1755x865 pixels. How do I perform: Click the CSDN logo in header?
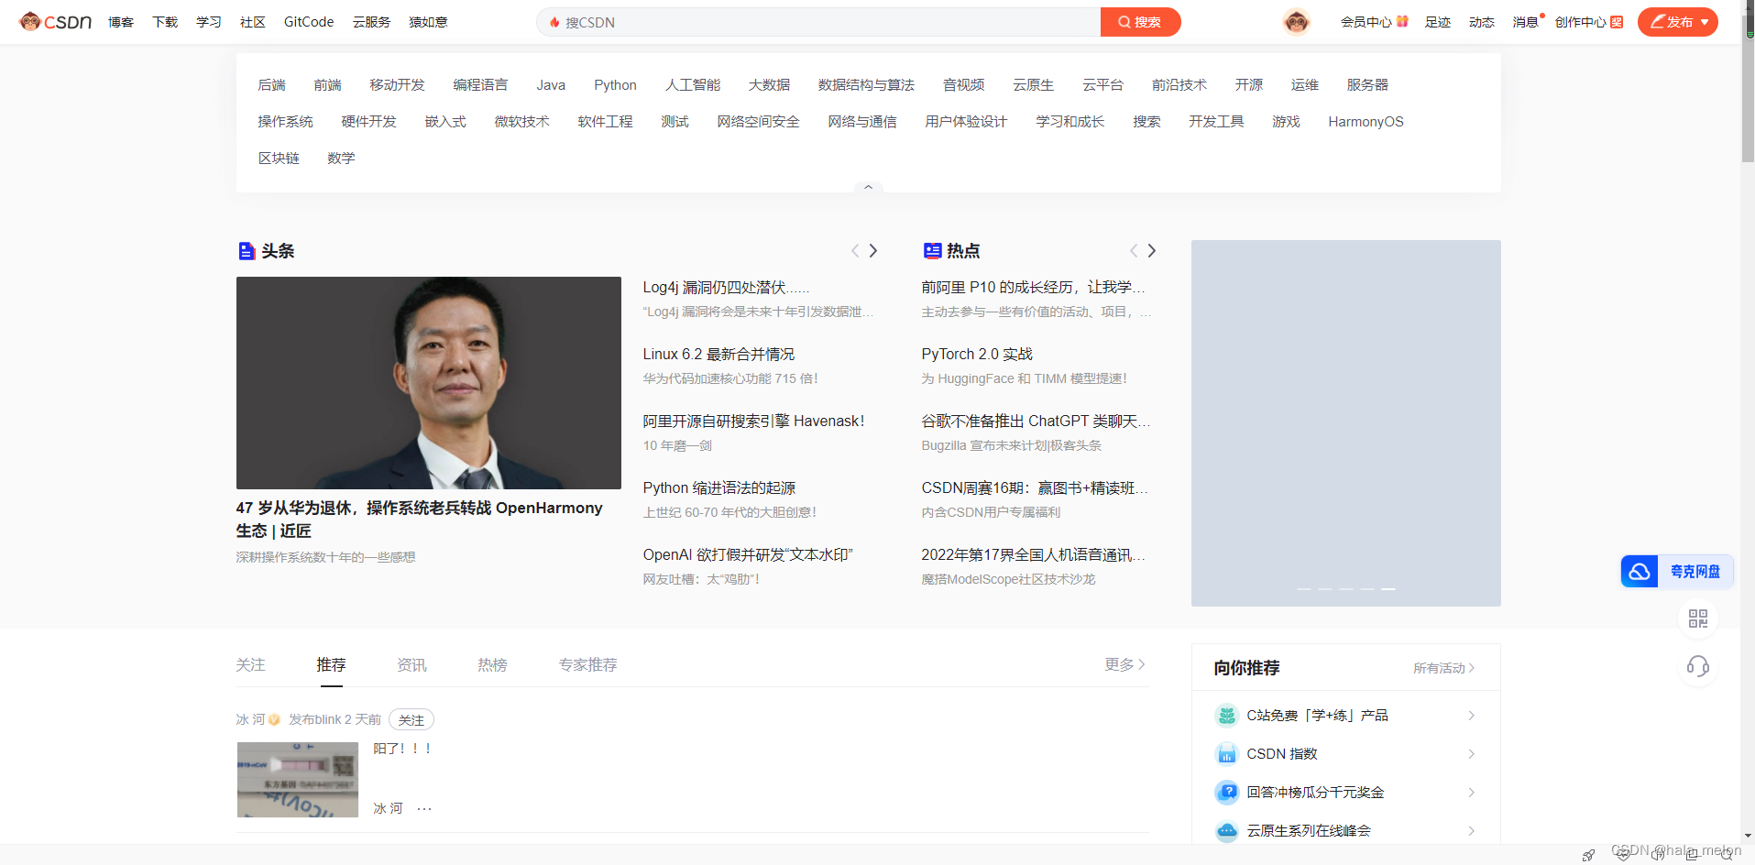pyautogui.click(x=56, y=22)
